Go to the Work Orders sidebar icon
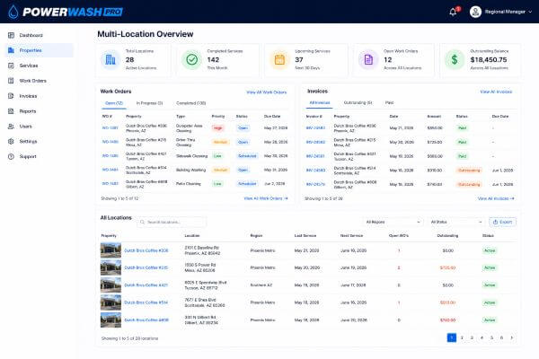 11,81
